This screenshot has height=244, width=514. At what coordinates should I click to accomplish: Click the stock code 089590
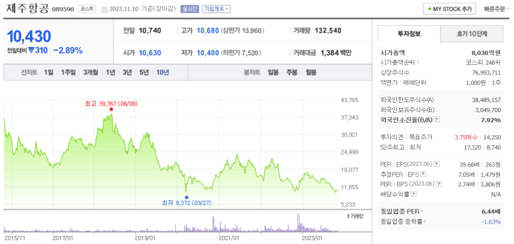63,9
